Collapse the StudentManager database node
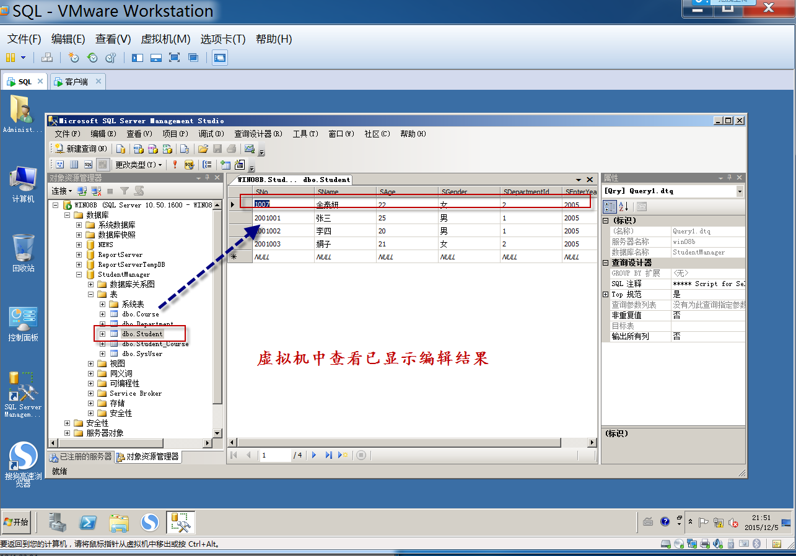The height and width of the screenshot is (556, 796). click(x=79, y=274)
